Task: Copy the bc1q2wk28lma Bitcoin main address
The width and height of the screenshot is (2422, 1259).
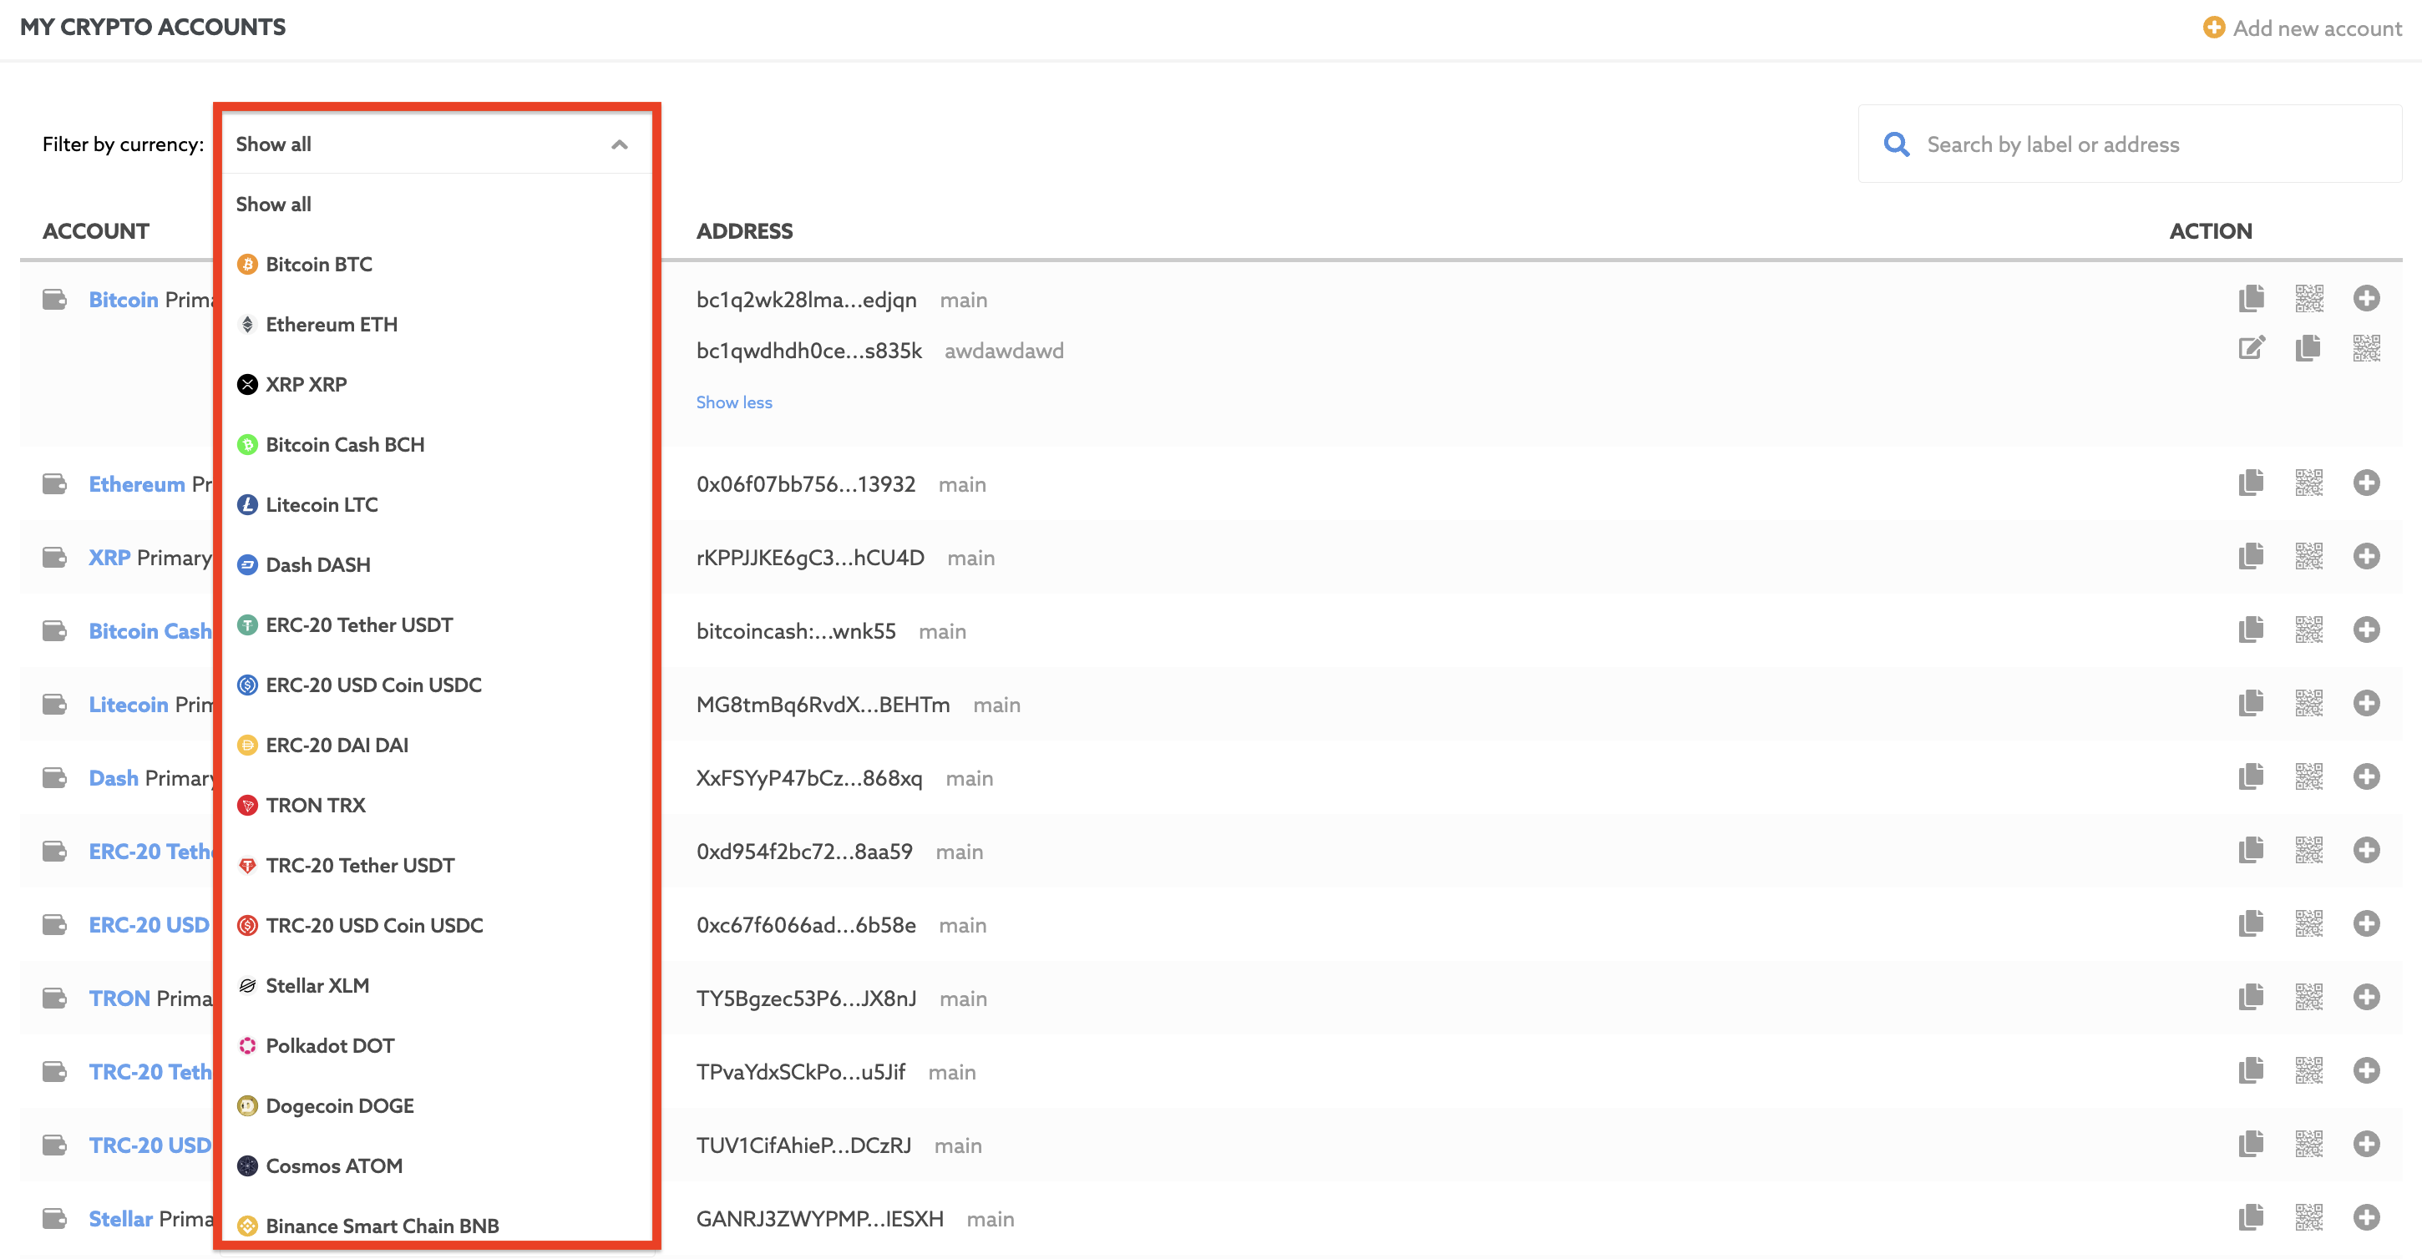Action: 2251,299
